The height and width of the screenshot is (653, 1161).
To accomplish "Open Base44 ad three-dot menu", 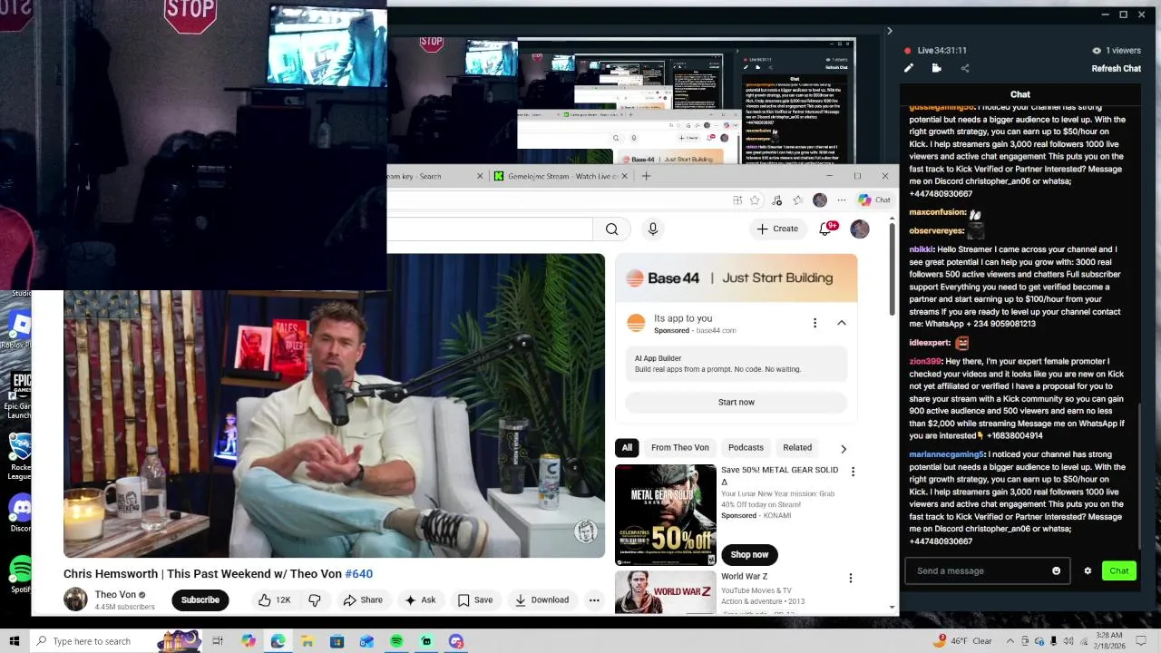I will 815,323.
